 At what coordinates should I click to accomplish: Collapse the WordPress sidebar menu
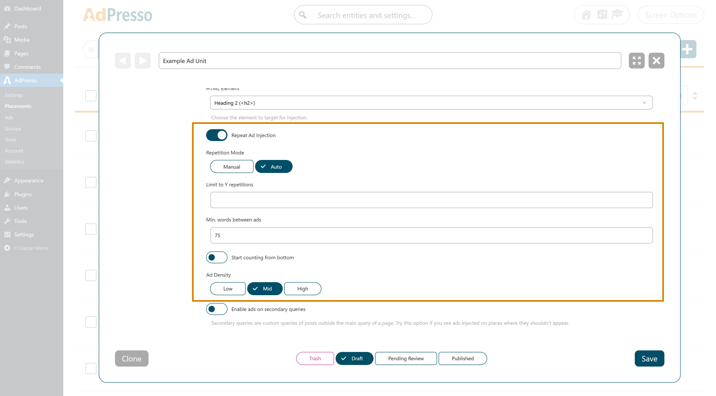click(x=31, y=248)
